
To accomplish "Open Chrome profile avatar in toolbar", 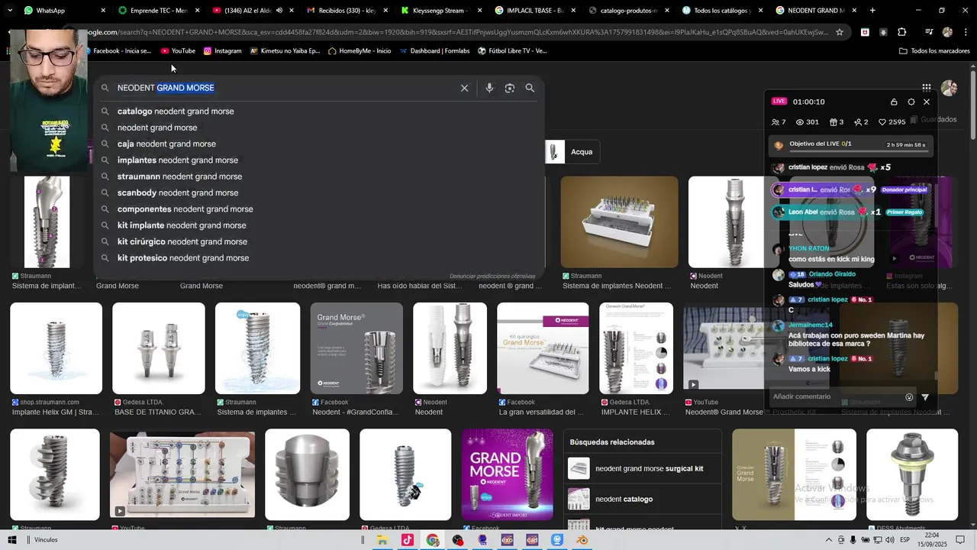I will point(947,32).
